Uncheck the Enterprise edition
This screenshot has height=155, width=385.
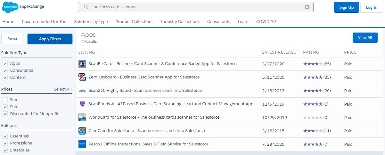pyautogui.click(x=5, y=150)
